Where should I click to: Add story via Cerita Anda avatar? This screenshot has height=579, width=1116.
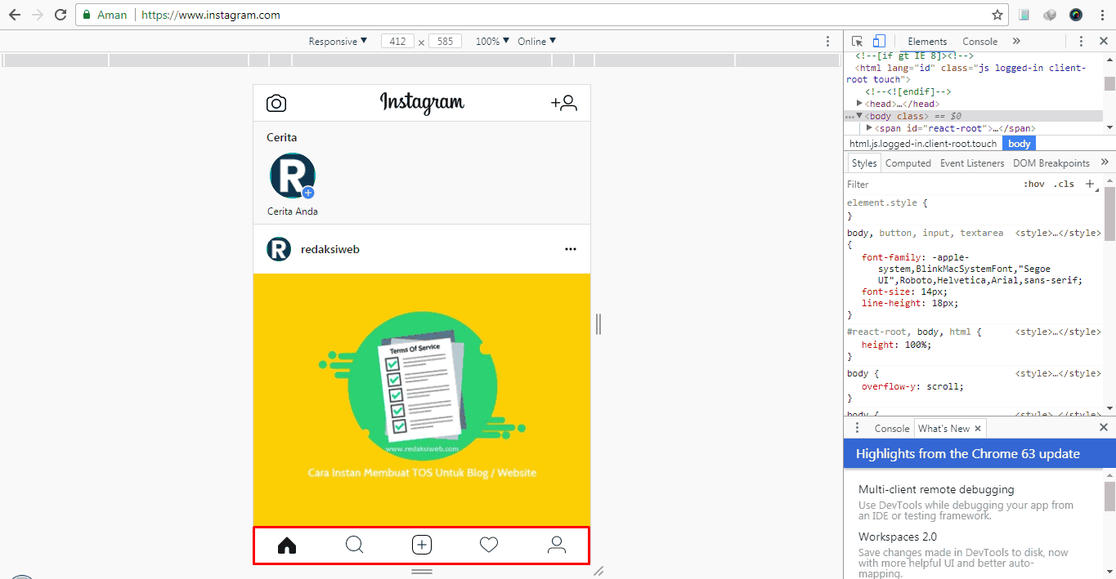292,176
